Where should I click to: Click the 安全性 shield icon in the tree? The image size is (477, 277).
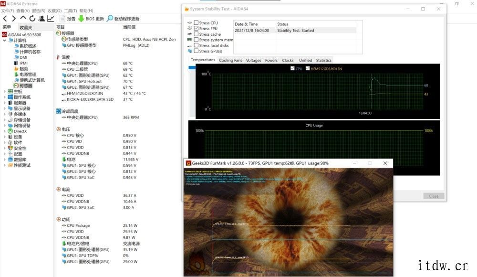10,148
